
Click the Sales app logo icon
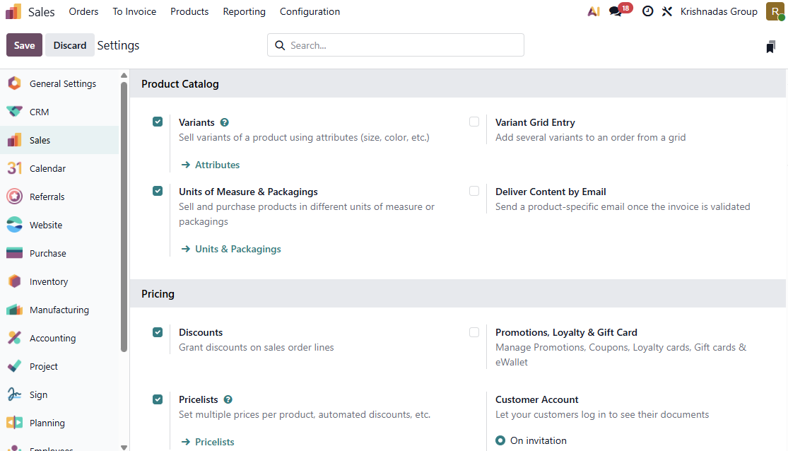[x=13, y=11]
